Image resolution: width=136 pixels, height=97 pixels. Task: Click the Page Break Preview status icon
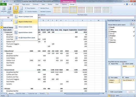114,96
